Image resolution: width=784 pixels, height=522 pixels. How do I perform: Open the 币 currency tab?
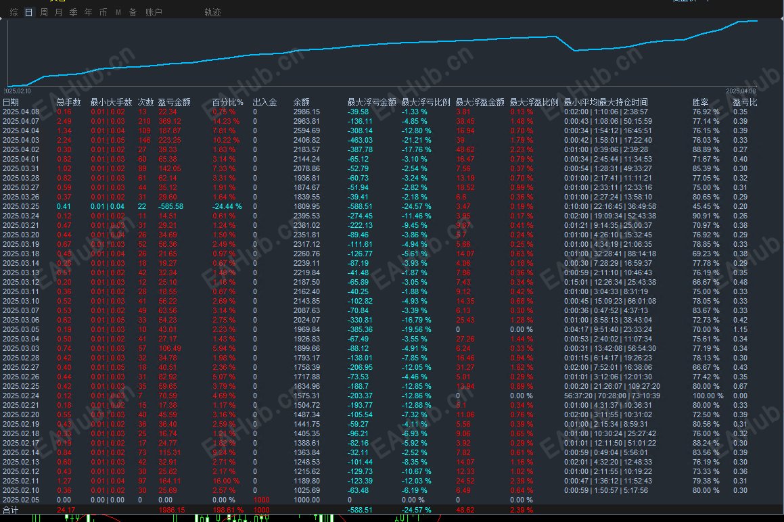(103, 12)
